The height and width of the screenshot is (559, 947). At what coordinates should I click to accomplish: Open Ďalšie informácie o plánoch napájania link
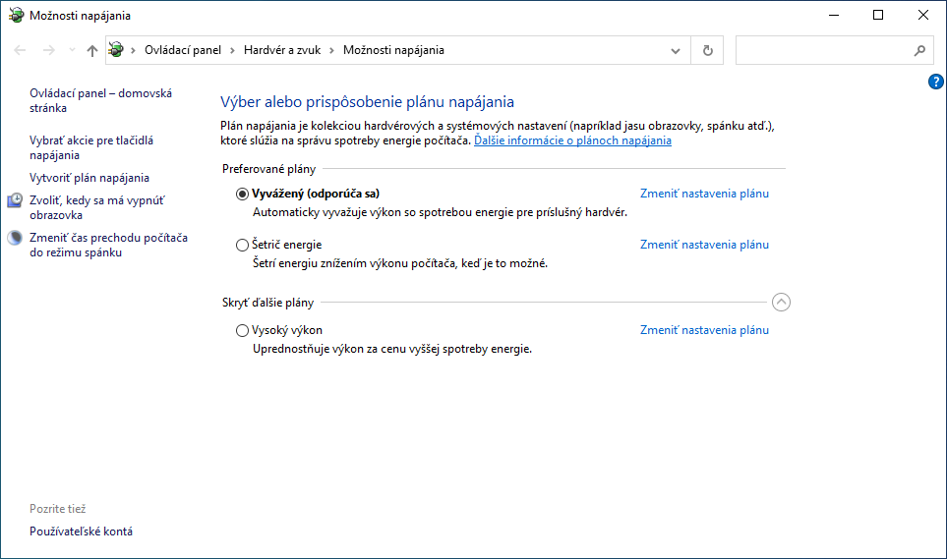coord(572,140)
